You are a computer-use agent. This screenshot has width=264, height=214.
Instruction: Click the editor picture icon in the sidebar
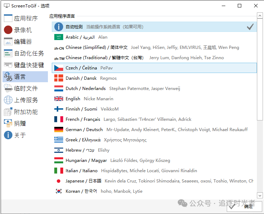pos(8,41)
